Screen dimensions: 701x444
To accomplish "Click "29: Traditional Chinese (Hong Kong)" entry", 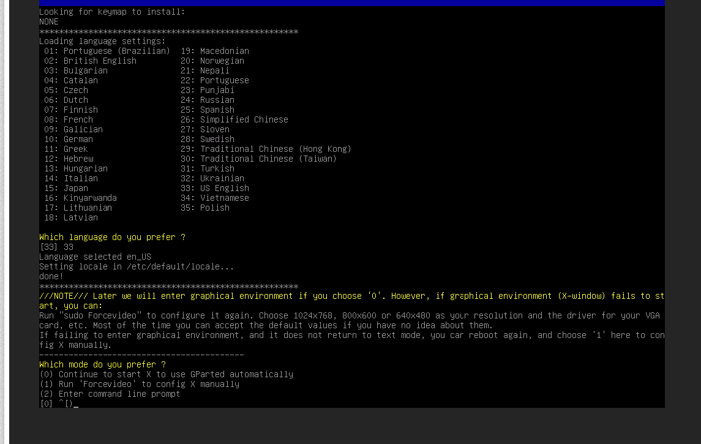I will tap(266, 149).
